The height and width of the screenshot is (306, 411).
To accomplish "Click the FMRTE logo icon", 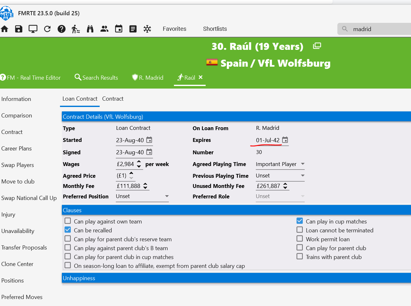I will 7,13.
